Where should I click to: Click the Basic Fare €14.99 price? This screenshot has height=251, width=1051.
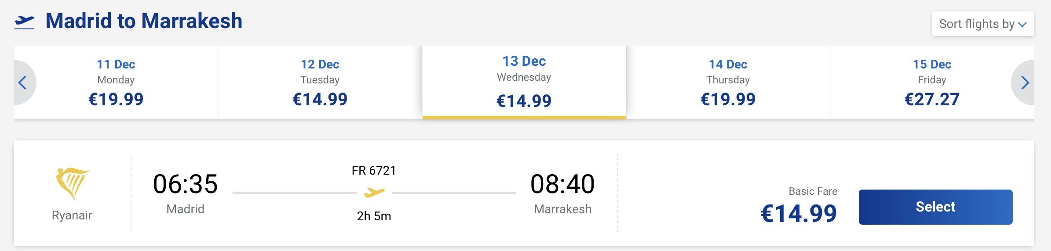pos(799,213)
